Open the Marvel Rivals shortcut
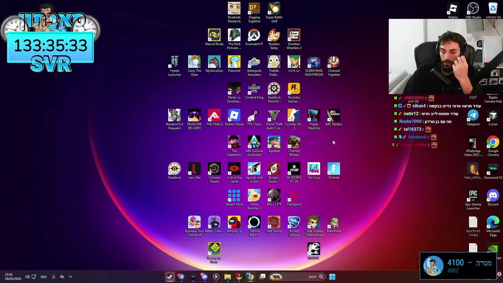The width and height of the screenshot is (503, 283). tap(214, 37)
